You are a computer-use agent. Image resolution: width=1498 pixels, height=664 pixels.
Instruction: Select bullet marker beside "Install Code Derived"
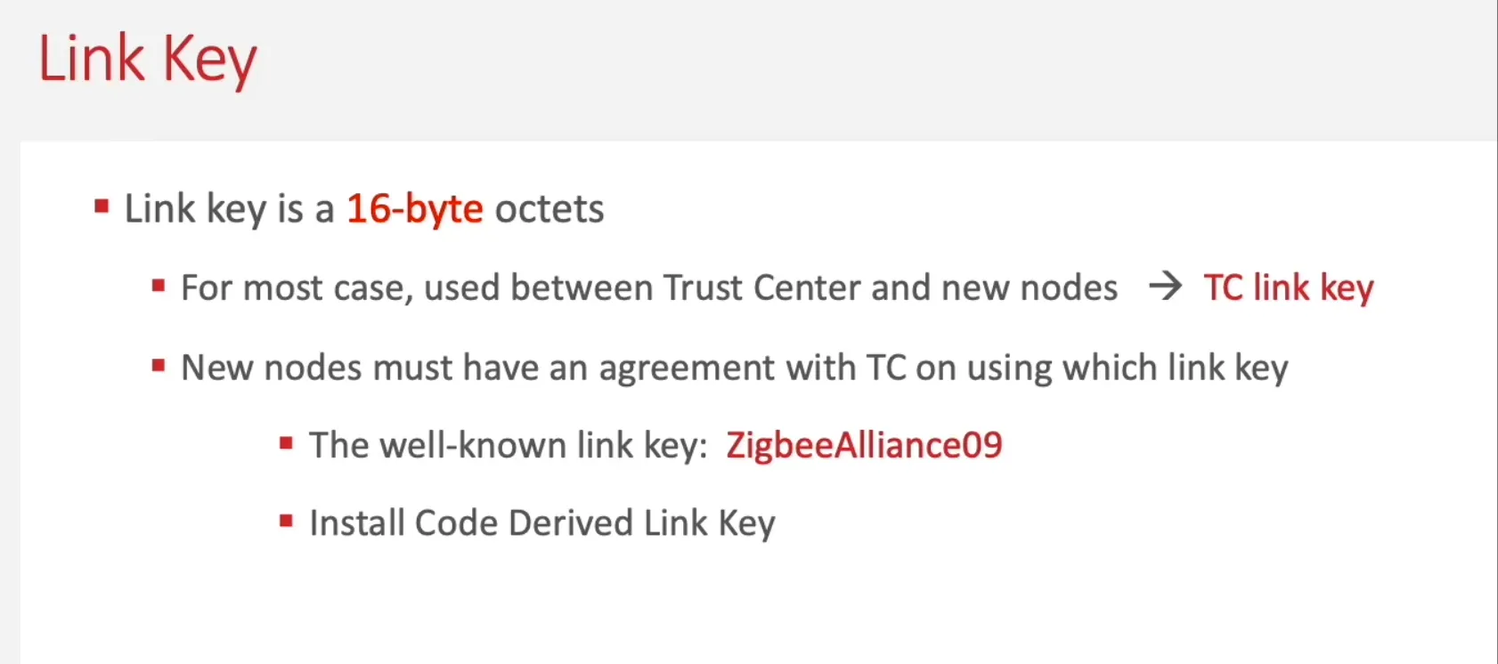(x=286, y=522)
